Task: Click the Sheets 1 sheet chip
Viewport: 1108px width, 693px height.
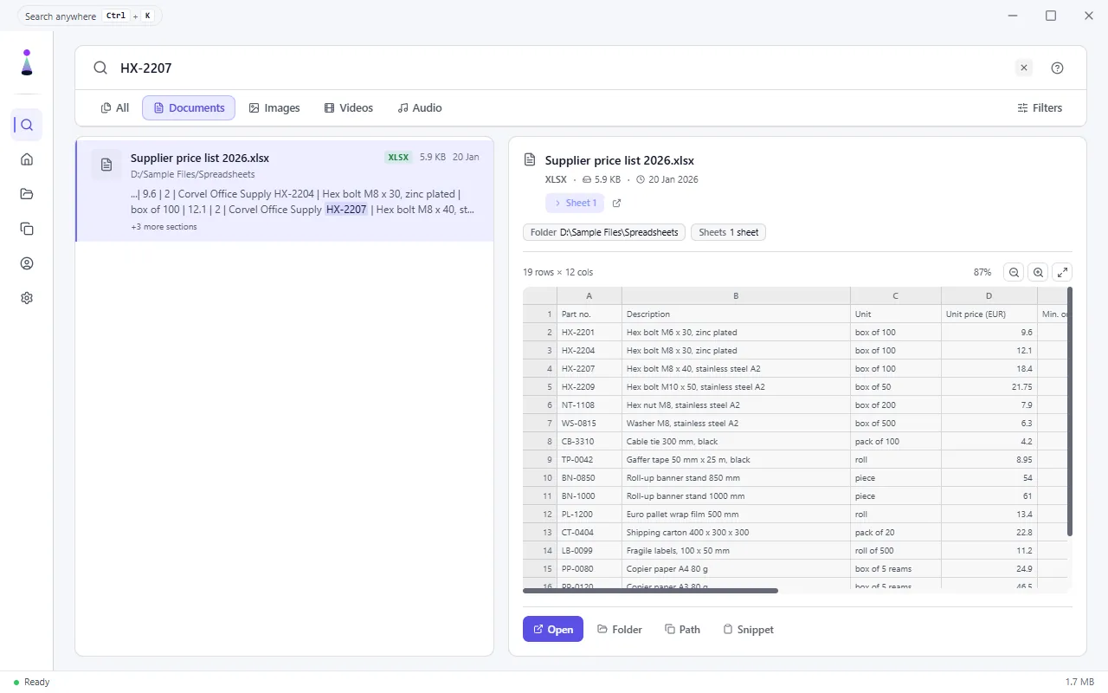Action: [x=728, y=232]
